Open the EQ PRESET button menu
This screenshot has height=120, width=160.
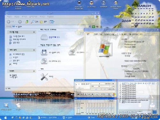[x=111, y=101]
